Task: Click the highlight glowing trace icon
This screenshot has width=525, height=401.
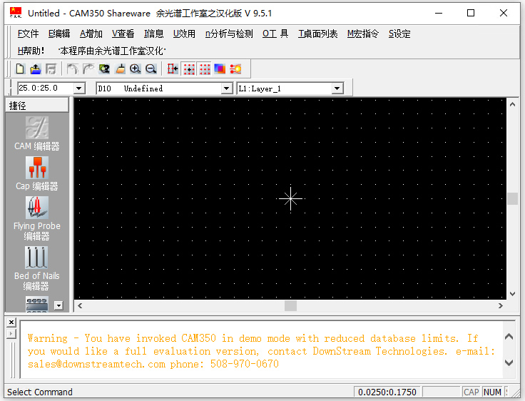Action: coord(235,69)
